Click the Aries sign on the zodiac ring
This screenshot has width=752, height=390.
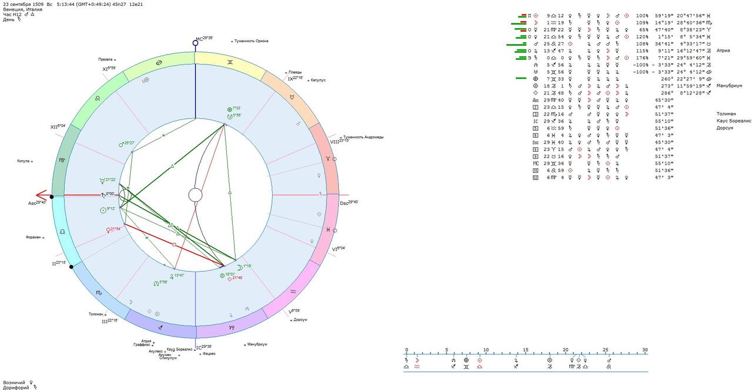point(328,159)
